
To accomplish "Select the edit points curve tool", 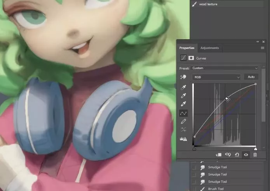I will coord(183,113).
